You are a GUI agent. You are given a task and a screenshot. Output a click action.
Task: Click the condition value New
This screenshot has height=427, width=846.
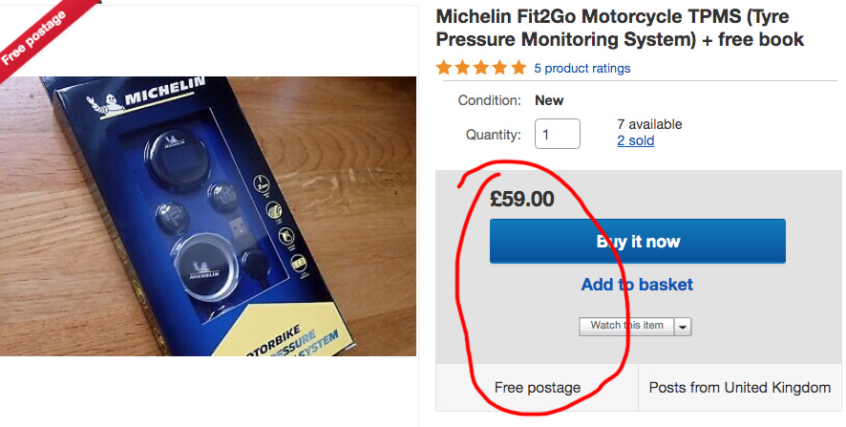549,100
